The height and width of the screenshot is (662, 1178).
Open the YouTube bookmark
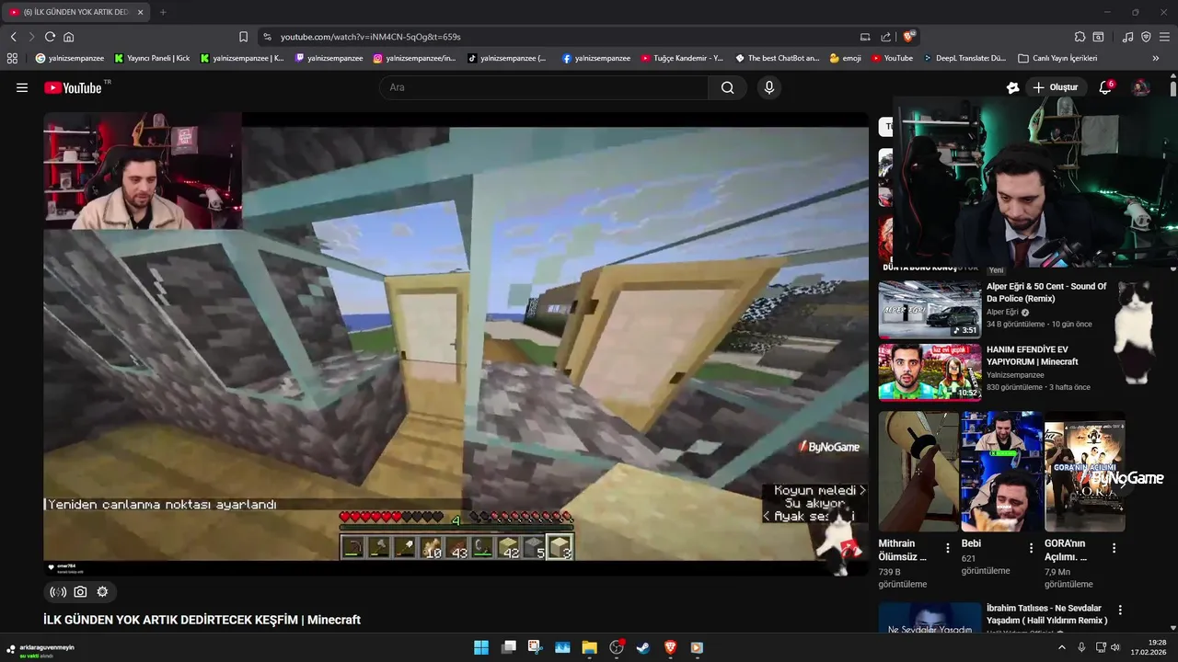[x=892, y=58]
